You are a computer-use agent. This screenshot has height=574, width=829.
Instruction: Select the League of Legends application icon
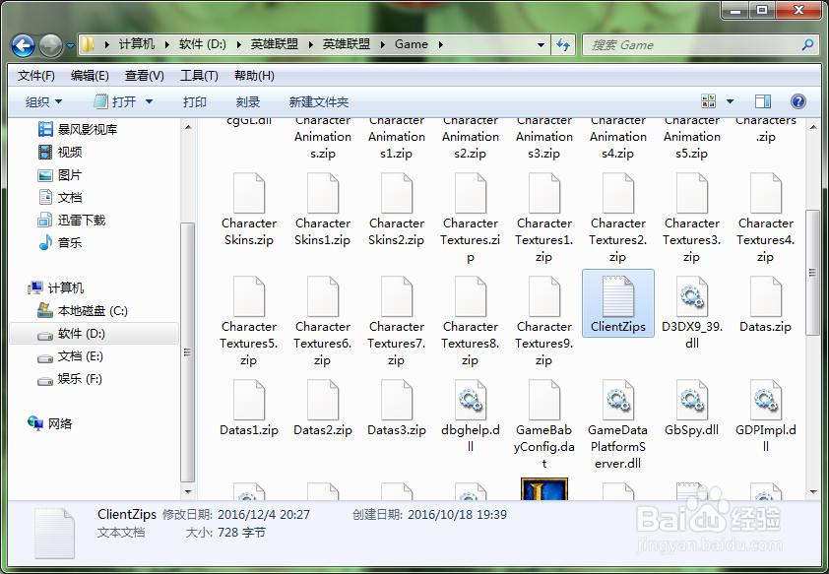[x=544, y=489]
